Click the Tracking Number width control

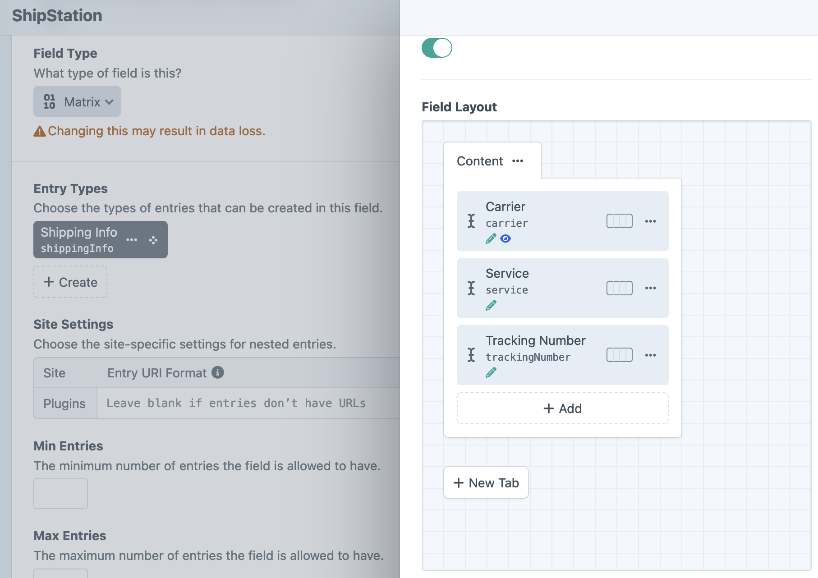coord(620,355)
